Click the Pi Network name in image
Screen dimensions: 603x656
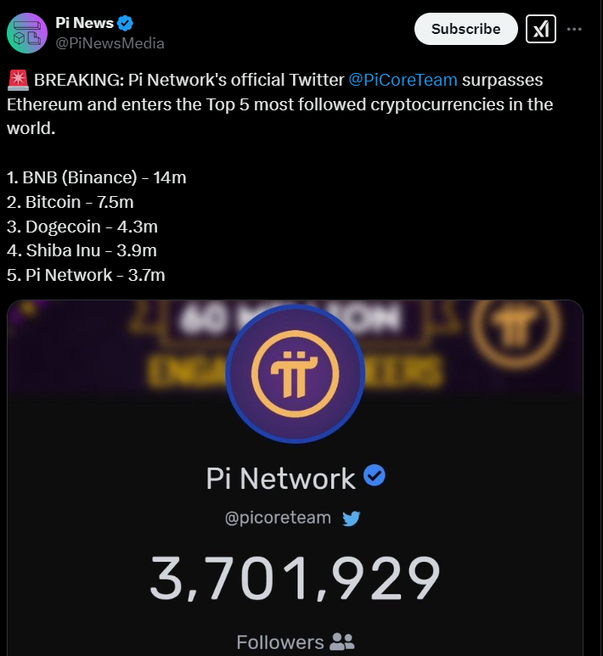point(280,478)
